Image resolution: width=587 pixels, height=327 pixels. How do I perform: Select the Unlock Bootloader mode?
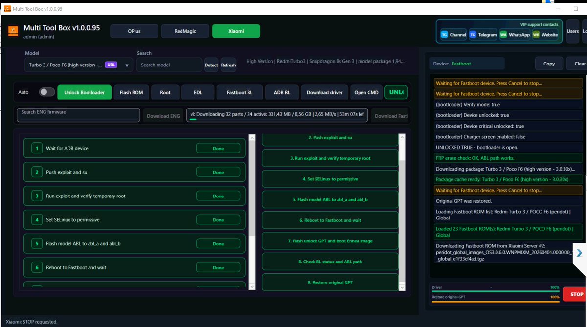point(84,92)
